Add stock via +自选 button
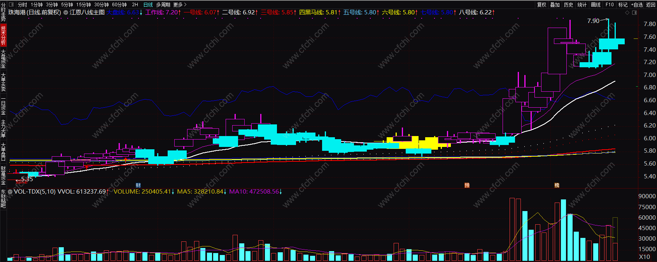This screenshot has width=657, height=262. tap(637, 5)
